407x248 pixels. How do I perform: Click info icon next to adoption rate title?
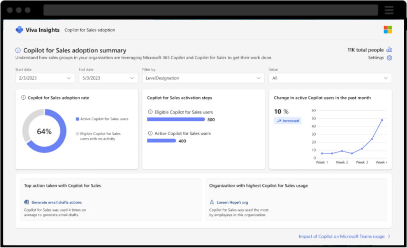[23, 98]
